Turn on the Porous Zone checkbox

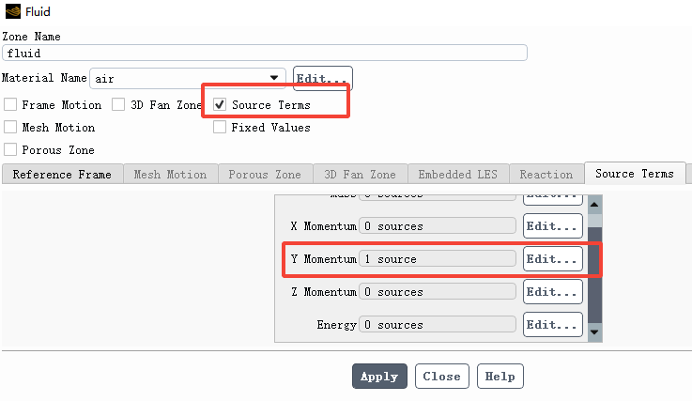click(x=10, y=150)
